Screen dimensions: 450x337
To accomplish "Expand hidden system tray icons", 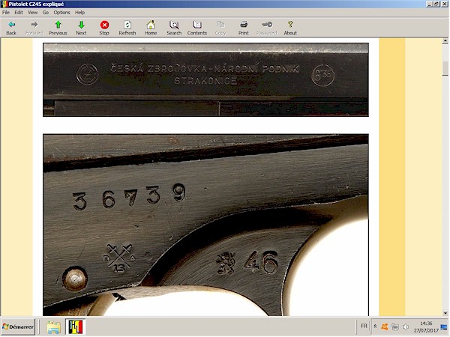I will click(x=375, y=327).
